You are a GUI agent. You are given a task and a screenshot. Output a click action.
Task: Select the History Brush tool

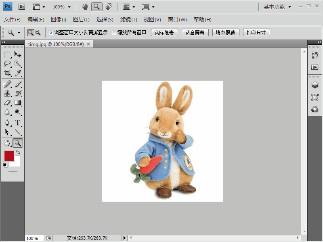pyautogui.click(x=18, y=94)
